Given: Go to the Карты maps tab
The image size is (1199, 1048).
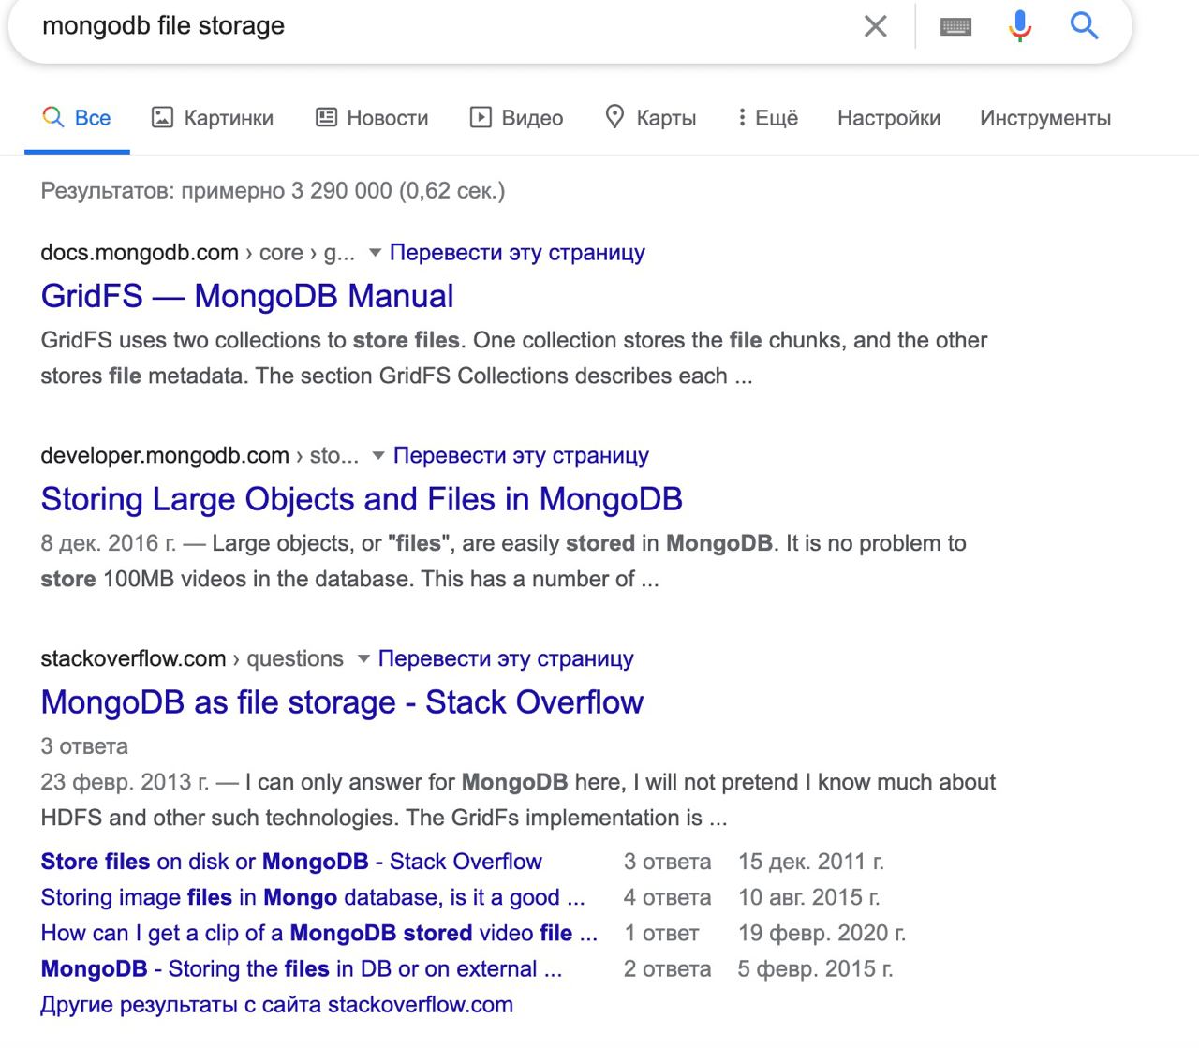Looking at the screenshot, I should (x=651, y=118).
